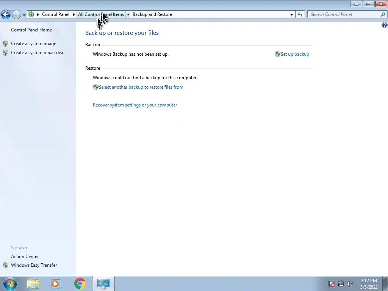Open the Windows Start menu
The width and height of the screenshot is (388, 291).
point(10,283)
